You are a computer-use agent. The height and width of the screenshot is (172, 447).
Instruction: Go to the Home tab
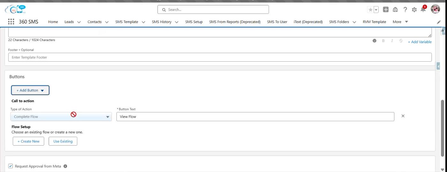tap(53, 22)
